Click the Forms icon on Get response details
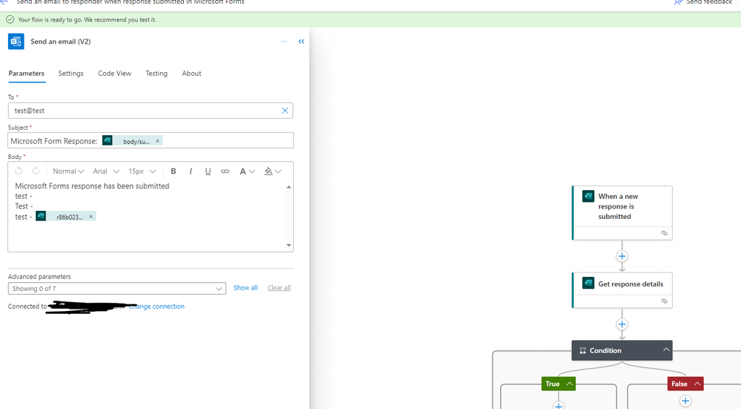Image resolution: width=741 pixels, height=409 pixels. tap(588, 284)
